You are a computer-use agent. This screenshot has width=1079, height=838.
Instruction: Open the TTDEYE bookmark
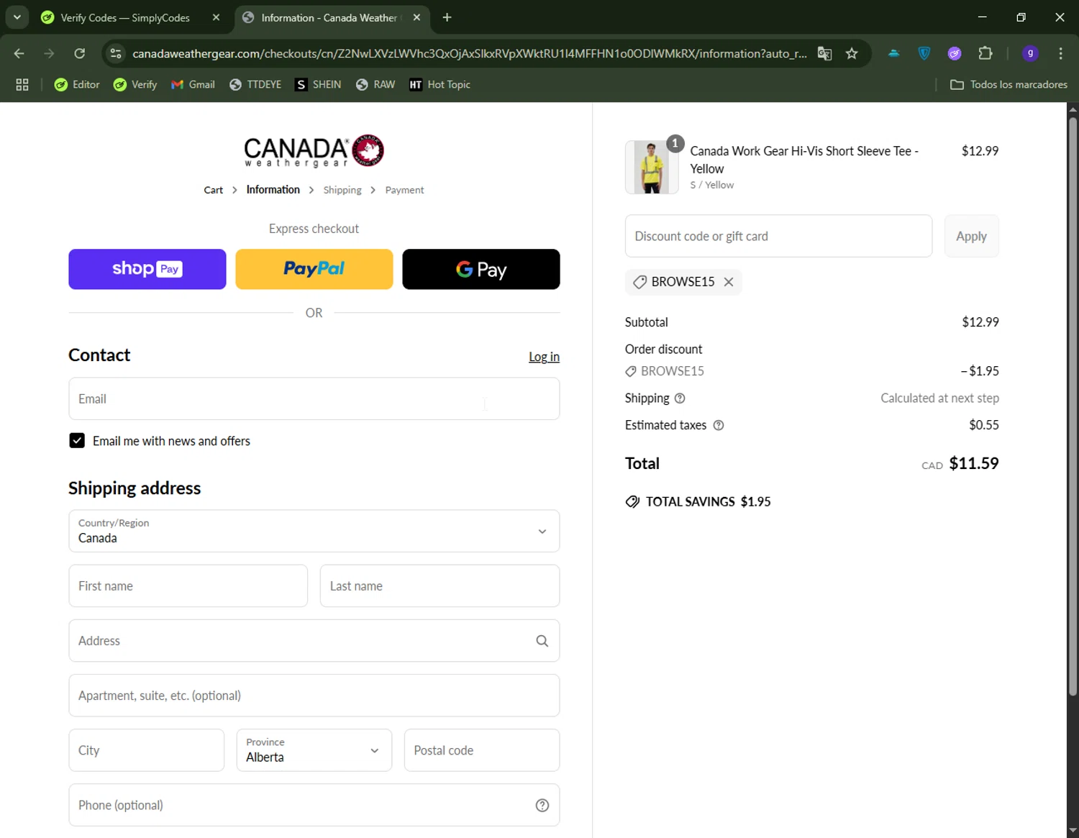click(255, 84)
